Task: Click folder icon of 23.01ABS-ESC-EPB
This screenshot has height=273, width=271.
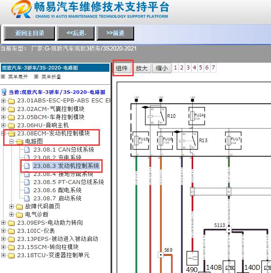Action: pyautogui.click(x=11, y=101)
